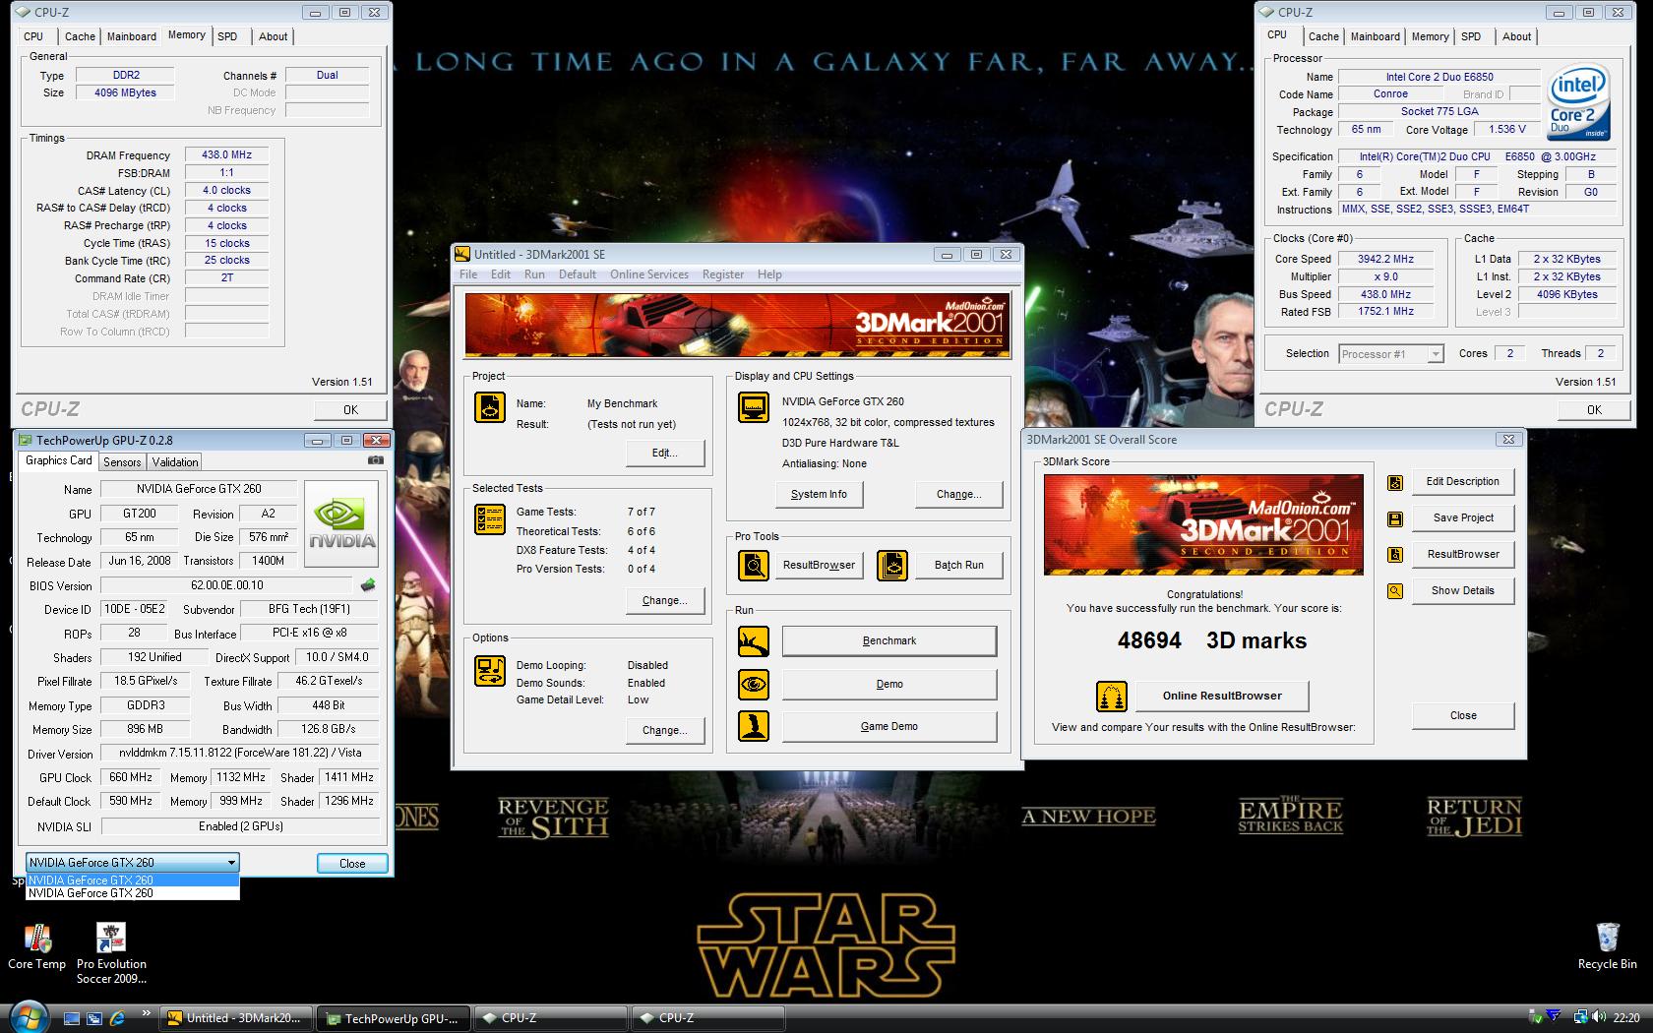
Task: Click the NVIDIA logo in GPU-Z
Action: point(341,524)
